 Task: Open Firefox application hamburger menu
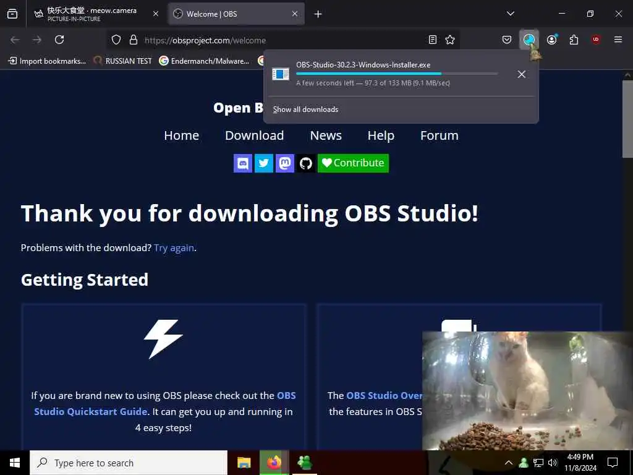click(618, 40)
